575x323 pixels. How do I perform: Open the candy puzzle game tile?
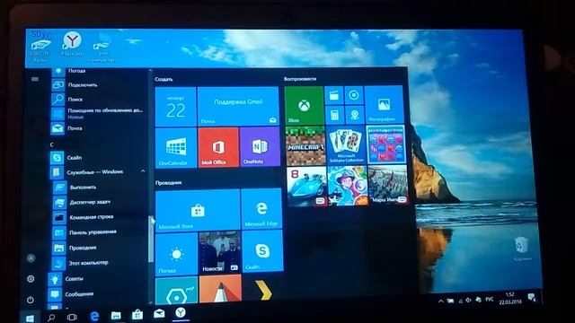385,144
